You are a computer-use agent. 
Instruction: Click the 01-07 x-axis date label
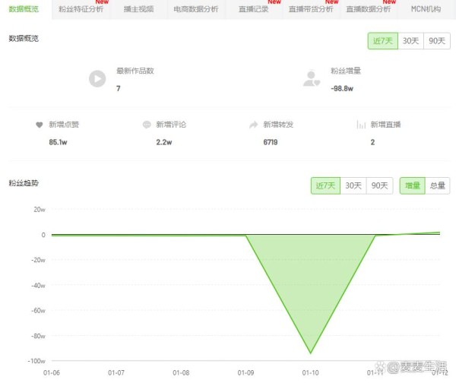[x=116, y=373]
